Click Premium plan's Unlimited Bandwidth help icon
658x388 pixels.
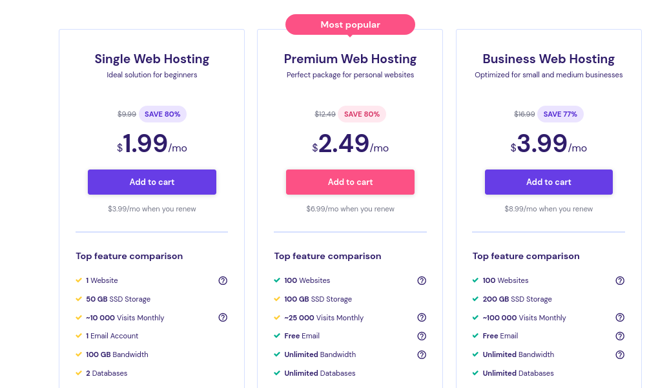point(422,354)
